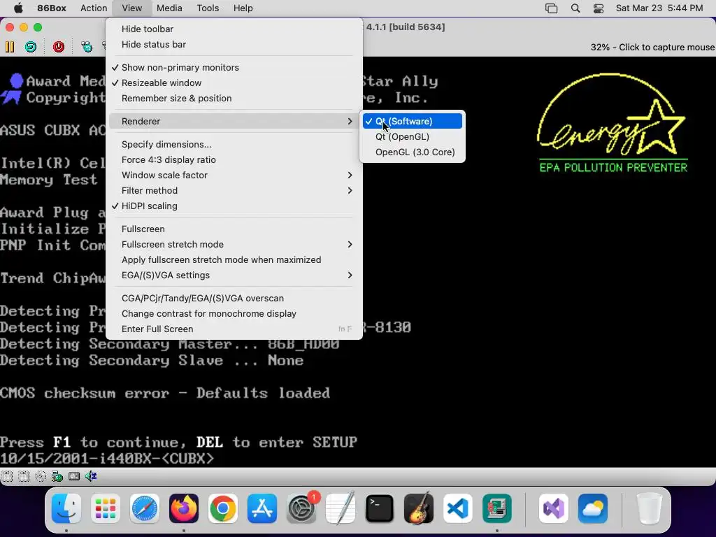This screenshot has height=537, width=716.
Task: Toggle Remember size & position
Action: [234, 98]
